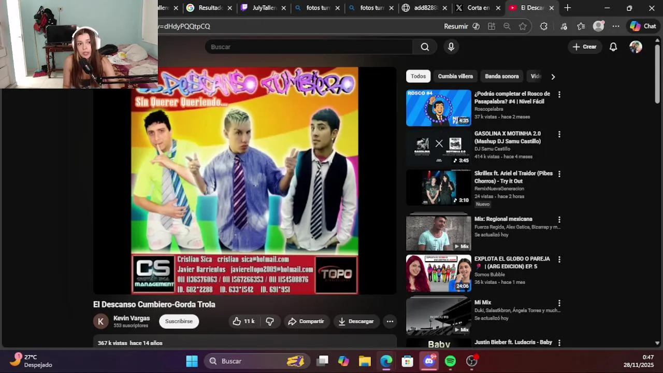Open options menu for GASOLINA X MOTINHA video
Viewport: 663px width, 373px height.
point(559,134)
